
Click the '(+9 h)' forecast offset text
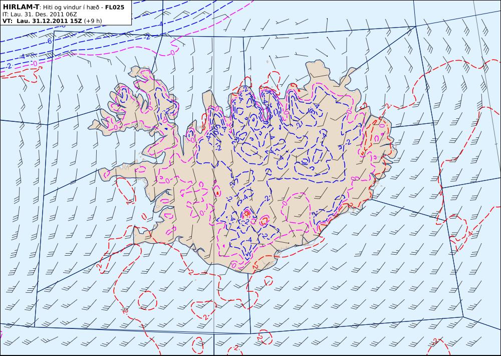click(93, 21)
